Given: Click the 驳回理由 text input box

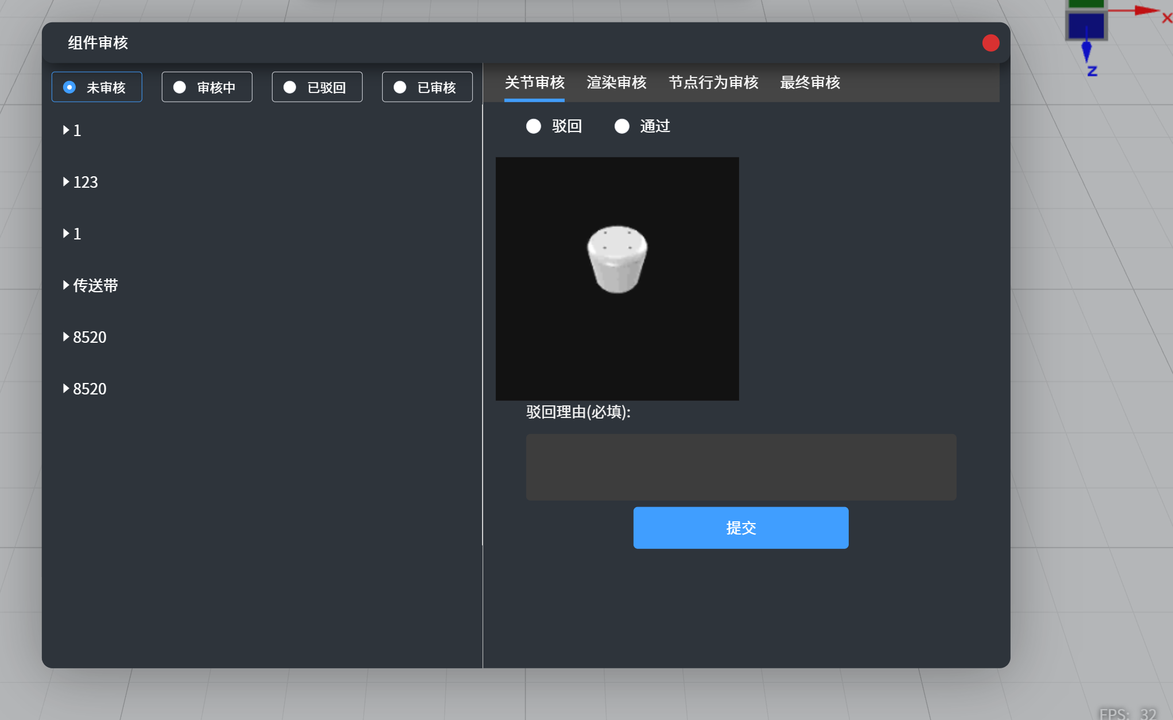Looking at the screenshot, I should coord(740,467).
